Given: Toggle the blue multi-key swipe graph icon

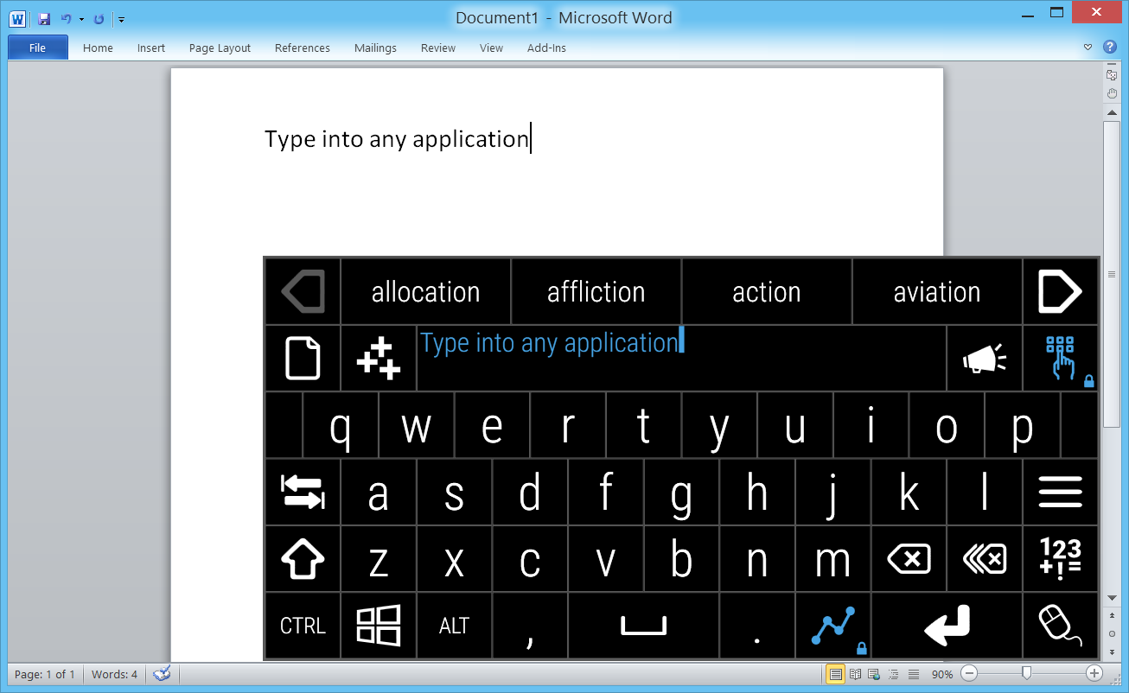Looking at the screenshot, I should coord(832,625).
